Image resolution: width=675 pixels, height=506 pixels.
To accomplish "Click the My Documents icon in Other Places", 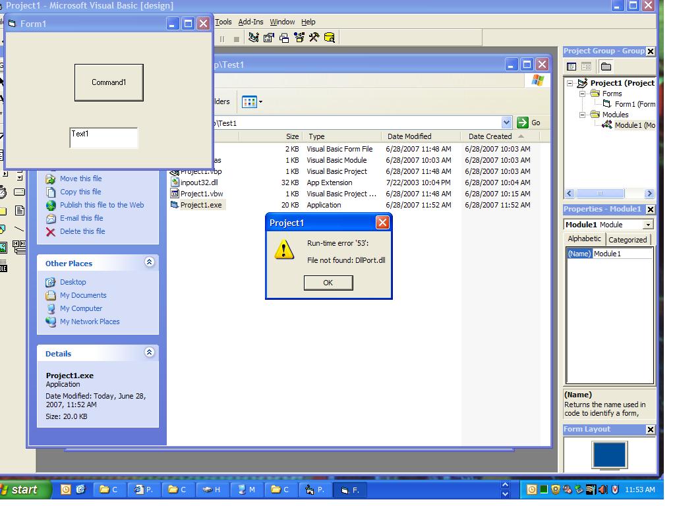I will pos(51,295).
